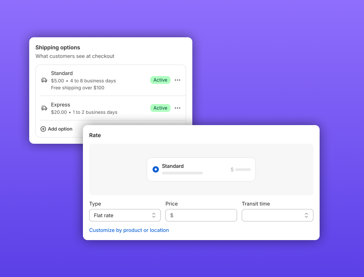Click the Add option button

(56, 129)
